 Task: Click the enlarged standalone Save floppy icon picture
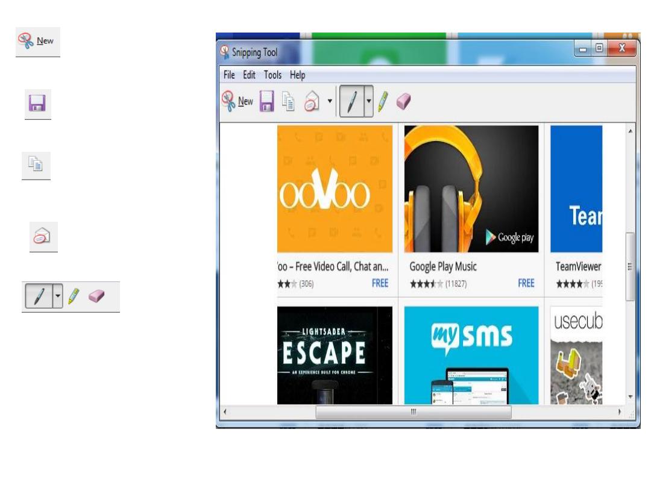point(37,104)
